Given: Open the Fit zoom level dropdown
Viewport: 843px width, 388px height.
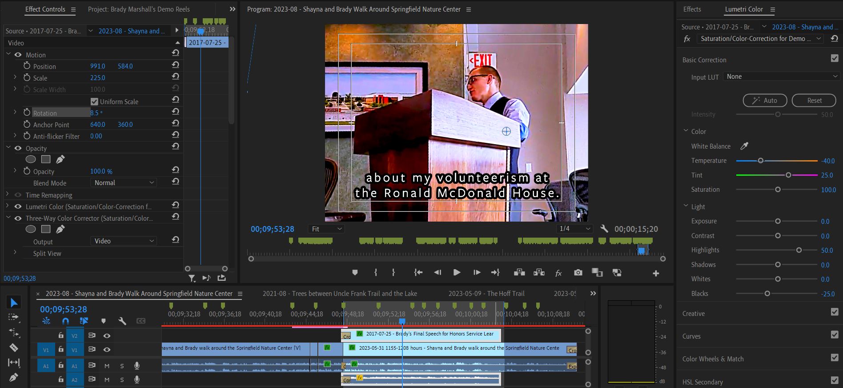Looking at the screenshot, I should pyautogui.click(x=327, y=229).
